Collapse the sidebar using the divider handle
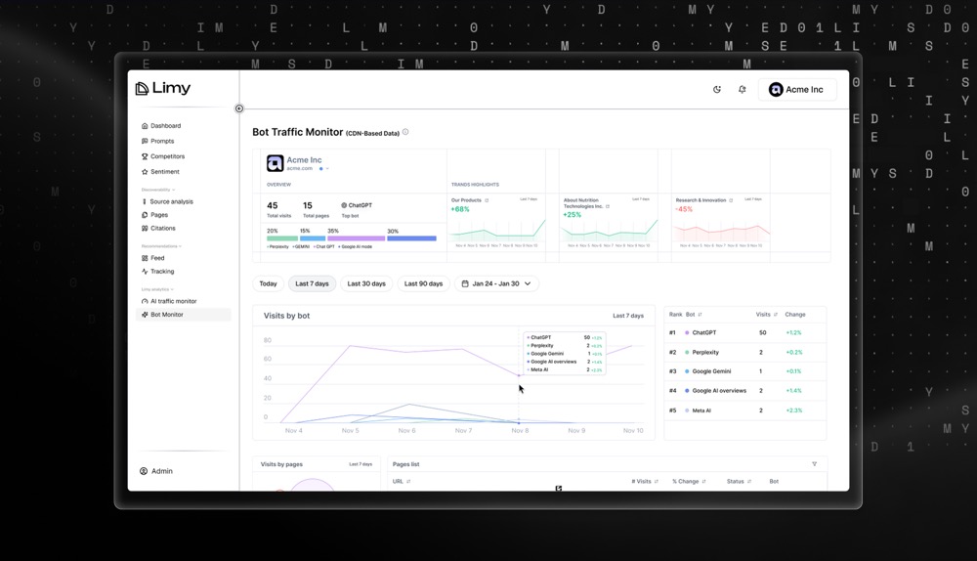 [x=239, y=108]
